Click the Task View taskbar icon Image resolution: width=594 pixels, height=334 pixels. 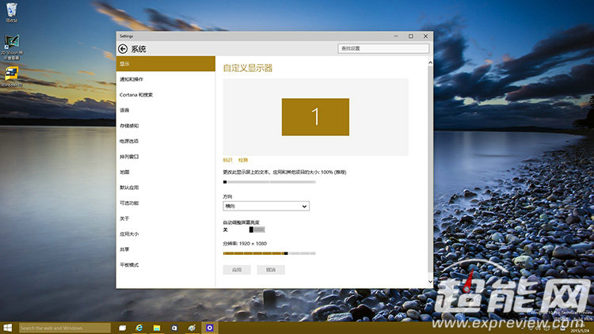[x=123, y=327]
